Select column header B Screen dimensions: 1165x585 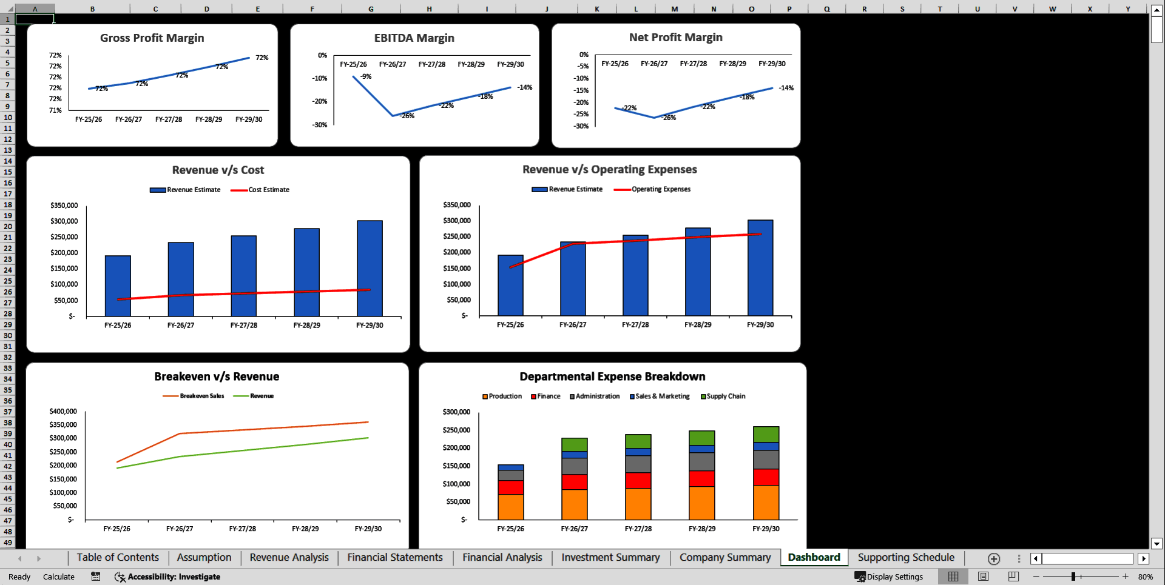[92, 8]
